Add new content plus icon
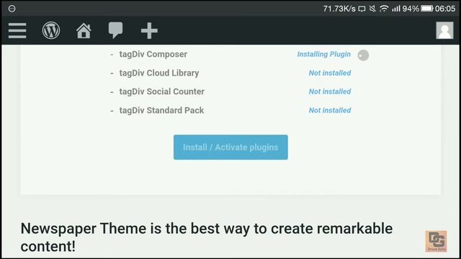Viewport: 461px width, 259px height. [149, 30]
